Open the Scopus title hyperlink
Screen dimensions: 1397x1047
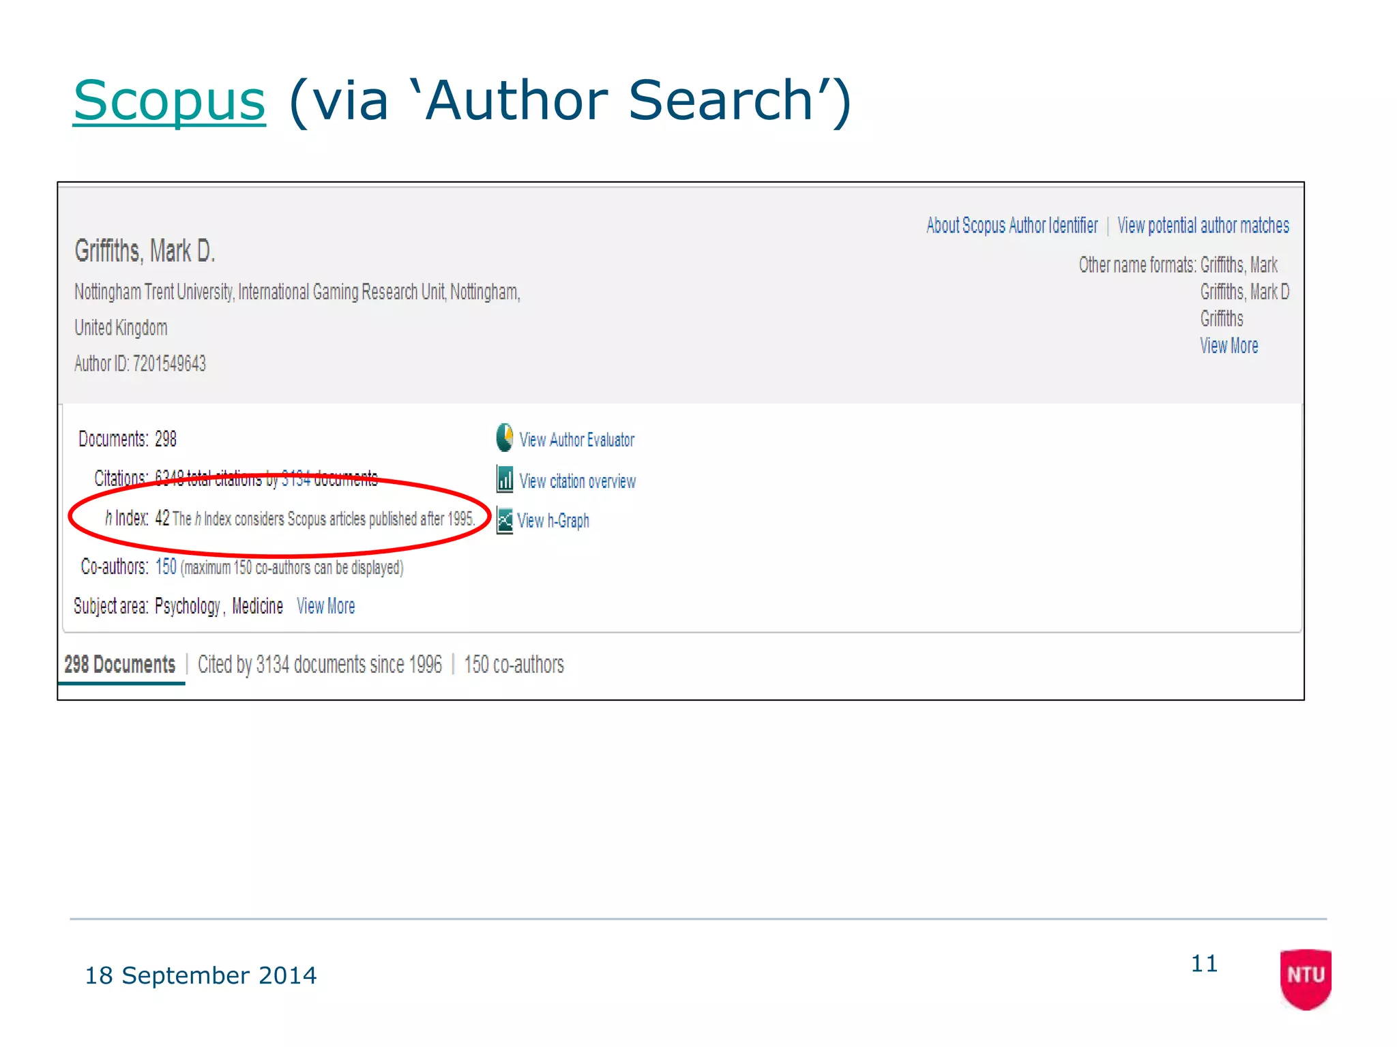tap(169, 101)
